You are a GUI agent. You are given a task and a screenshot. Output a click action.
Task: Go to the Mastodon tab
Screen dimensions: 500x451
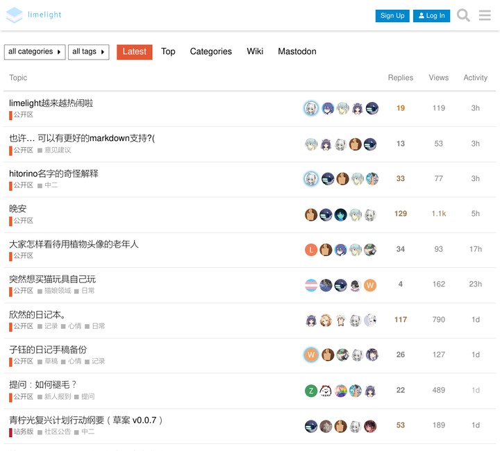point(297,51)
